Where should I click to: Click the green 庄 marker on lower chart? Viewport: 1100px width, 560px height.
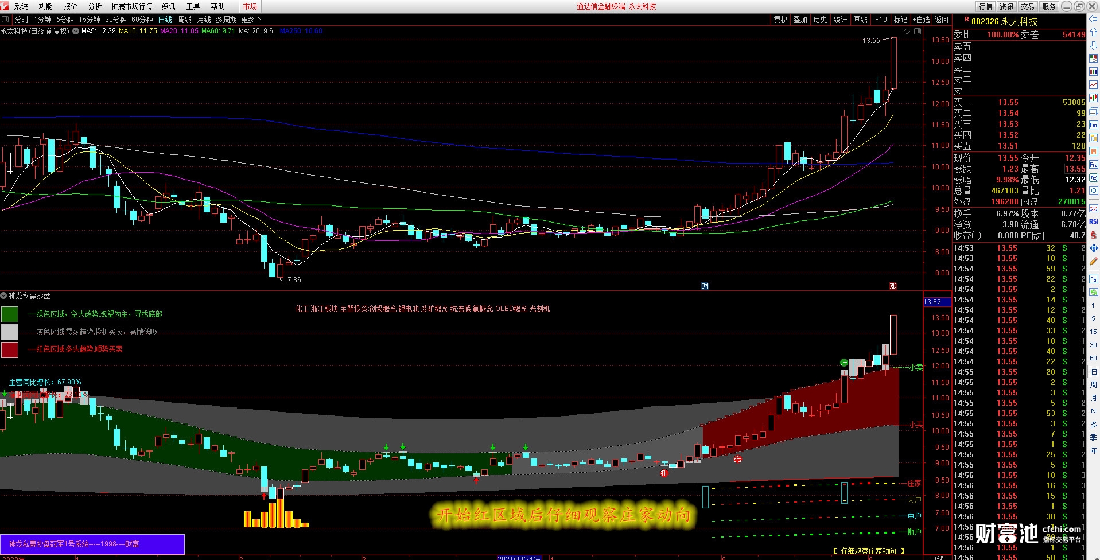coord(844,363)
